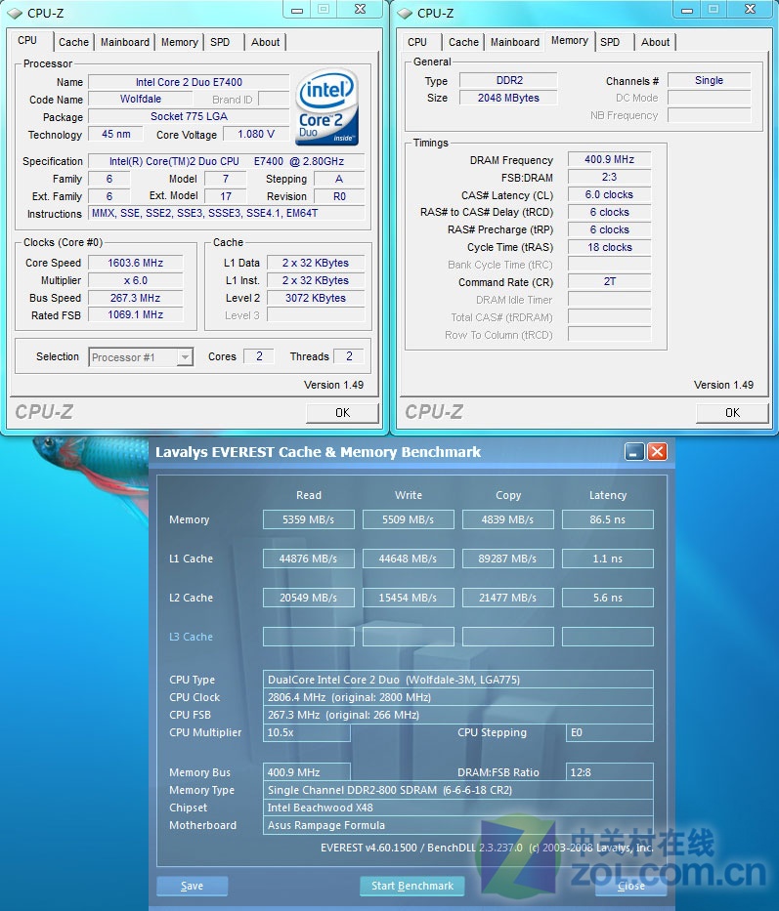This screenshot has width=779, height=911.
Task: Click the empty L3 Cache Read field
Action: 308,637
